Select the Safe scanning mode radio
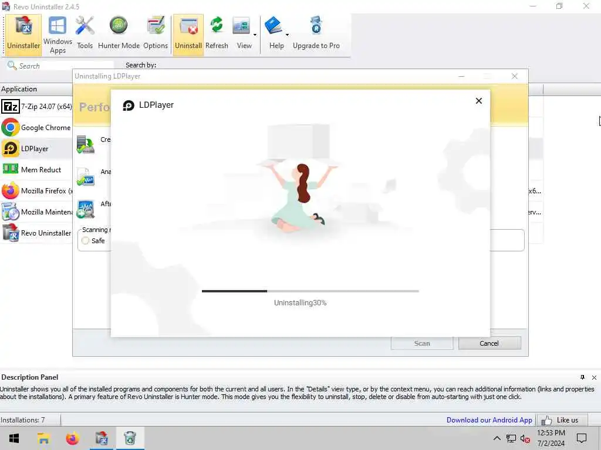The height and width of the screenshot is (450, 601). 86,241
